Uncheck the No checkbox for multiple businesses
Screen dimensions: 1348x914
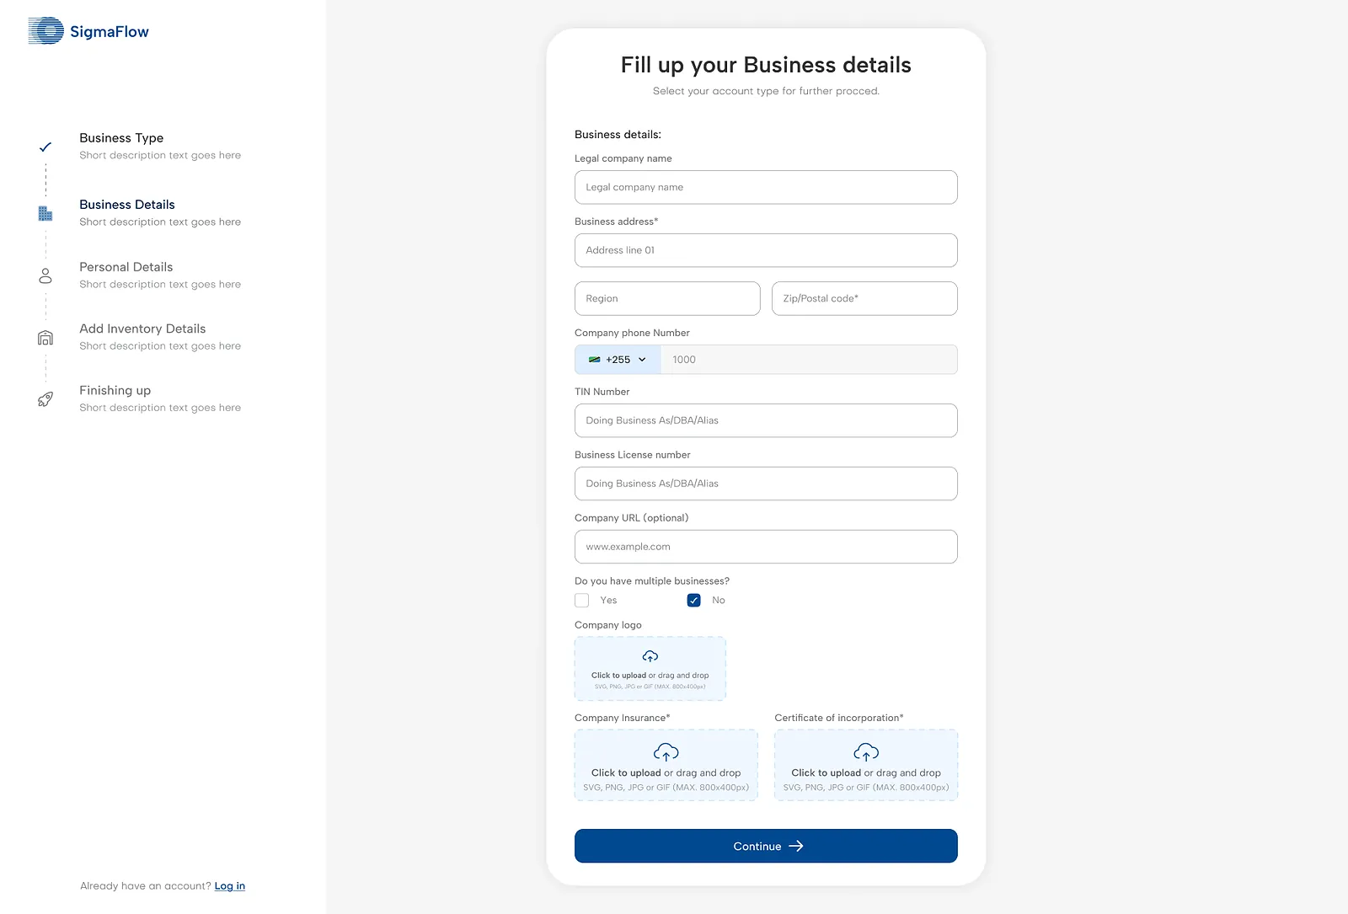(x=694, y=601)
